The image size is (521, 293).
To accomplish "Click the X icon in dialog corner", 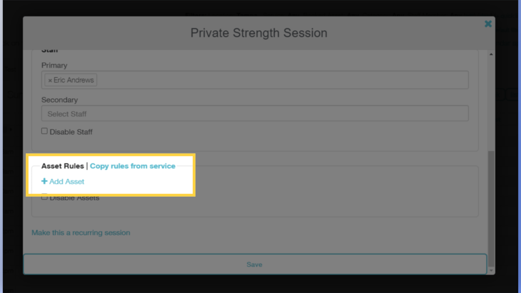I will tap(488, 24).
